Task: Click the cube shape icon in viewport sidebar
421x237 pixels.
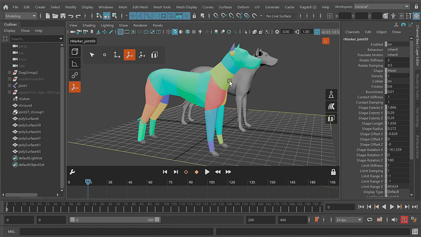Action: click(75, 51)
